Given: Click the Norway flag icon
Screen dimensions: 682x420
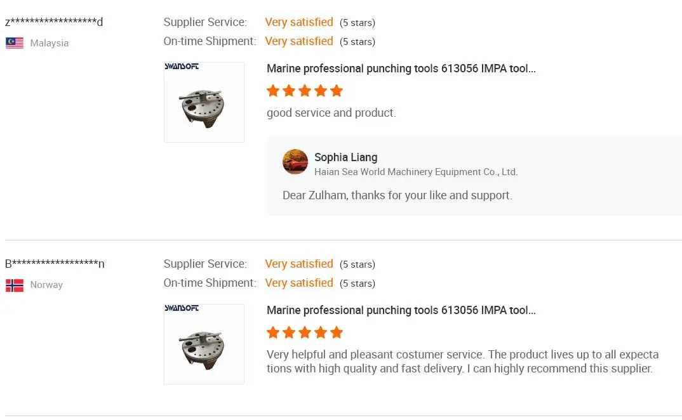Looking at the screenshot, I should tap(15, 285).
